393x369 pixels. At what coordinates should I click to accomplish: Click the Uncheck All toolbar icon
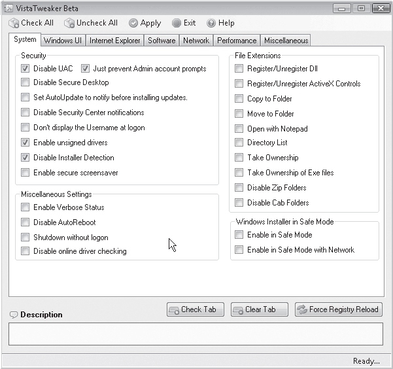69,23
